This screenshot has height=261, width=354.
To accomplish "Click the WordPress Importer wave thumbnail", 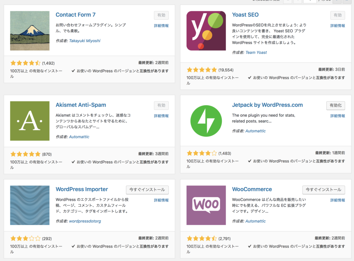I will 30,205.
